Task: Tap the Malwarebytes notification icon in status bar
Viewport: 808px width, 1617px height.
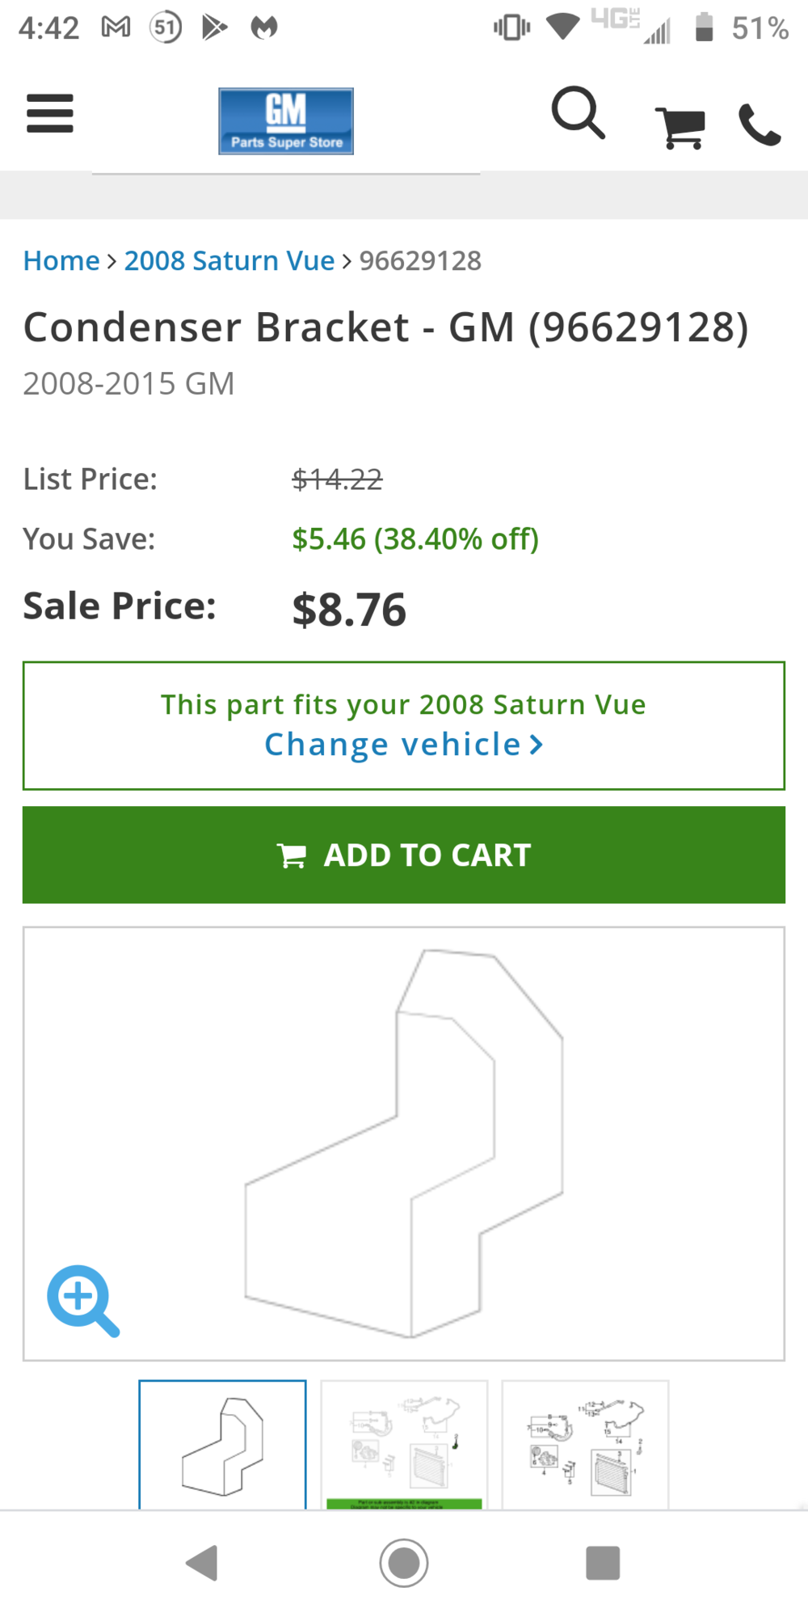Action: tap(264, 27)
